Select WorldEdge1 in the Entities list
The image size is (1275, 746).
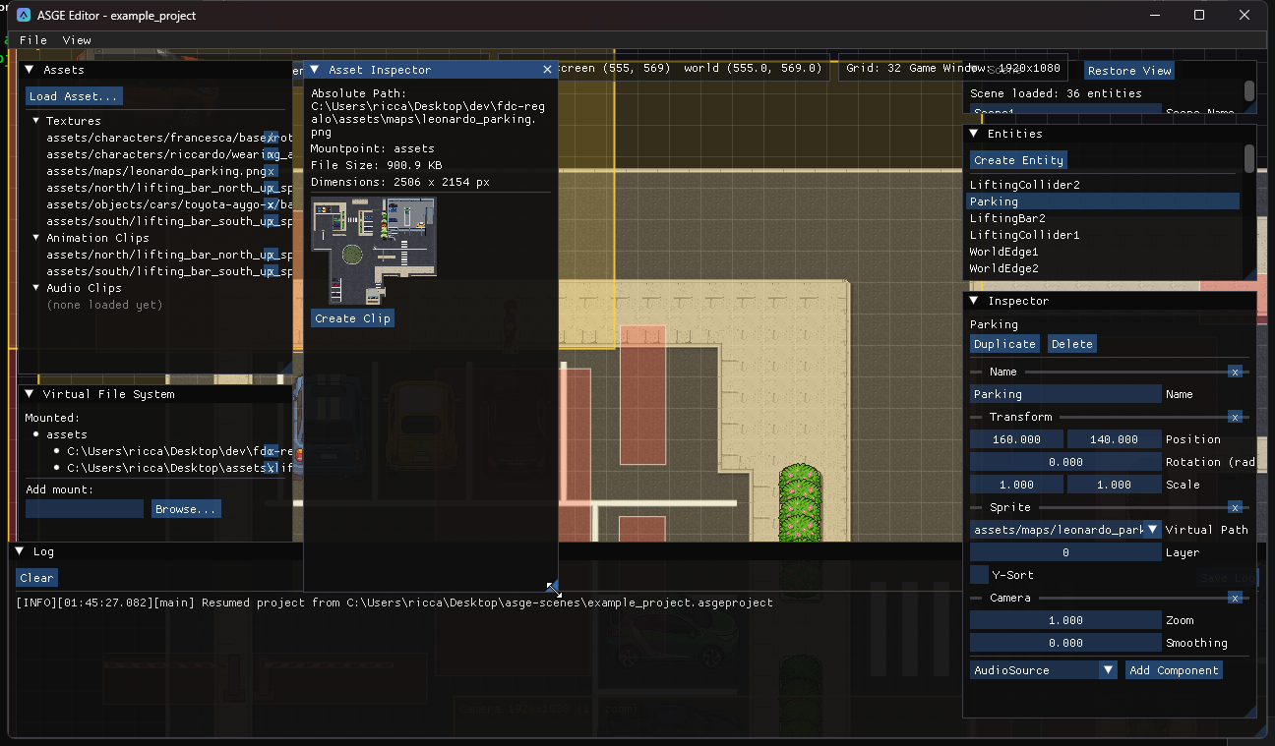point(1003,252)
